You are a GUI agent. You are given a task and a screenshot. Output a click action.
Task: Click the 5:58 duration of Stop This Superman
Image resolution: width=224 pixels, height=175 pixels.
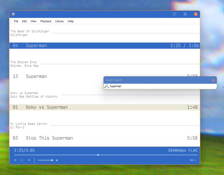click(x=192, y=138)
